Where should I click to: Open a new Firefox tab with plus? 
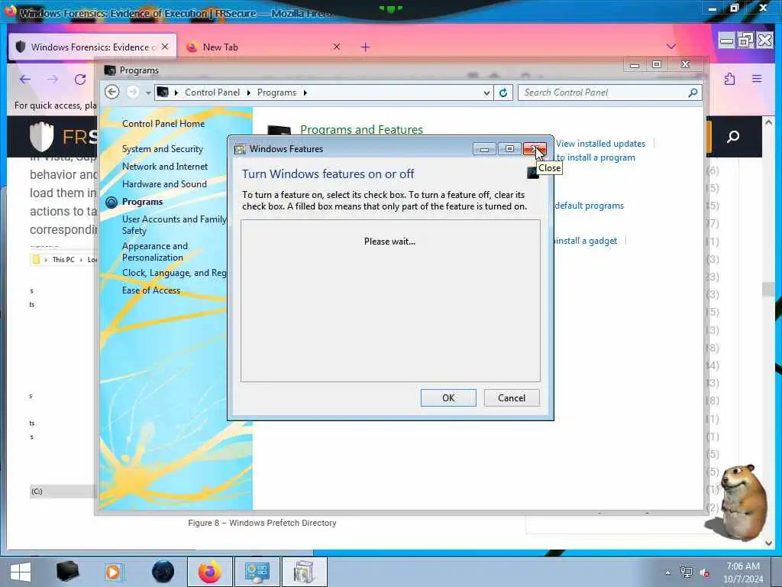pyautogui.click(x=366, y=47)
